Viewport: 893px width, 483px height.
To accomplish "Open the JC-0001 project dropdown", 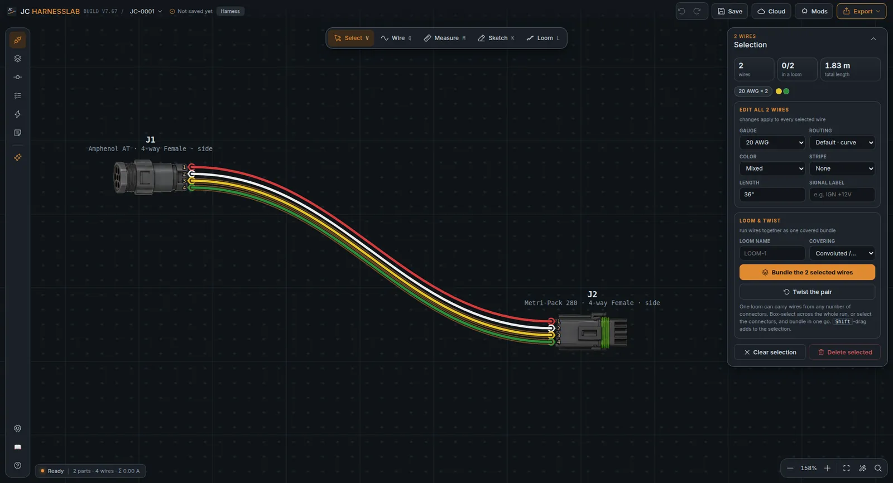I will tap(146, 11).
